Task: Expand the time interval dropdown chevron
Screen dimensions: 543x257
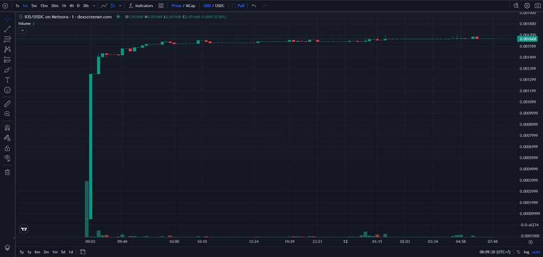Action: point(95,6)
